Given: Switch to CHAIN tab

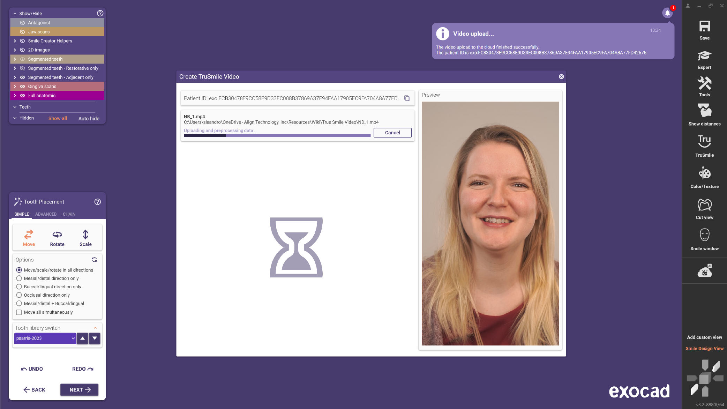Looking at the screenshot, I should coord(69,214).
